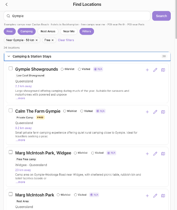
Task: Go back using the back arrow
Action: click(x=7, y=4)
